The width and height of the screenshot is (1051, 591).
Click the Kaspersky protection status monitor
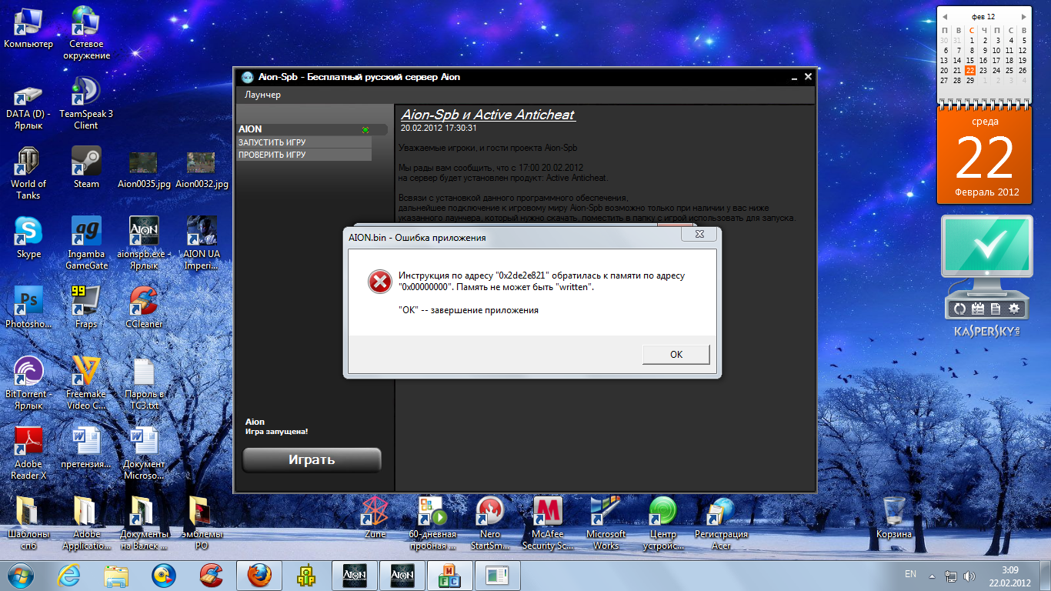pos(986,248)
